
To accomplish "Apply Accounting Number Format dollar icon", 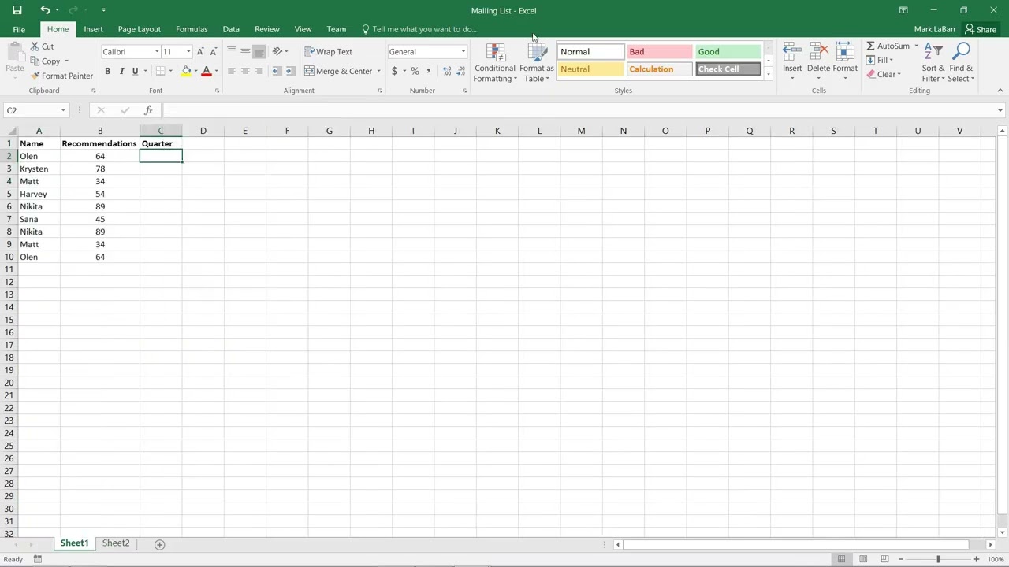I will click(394, 71).
